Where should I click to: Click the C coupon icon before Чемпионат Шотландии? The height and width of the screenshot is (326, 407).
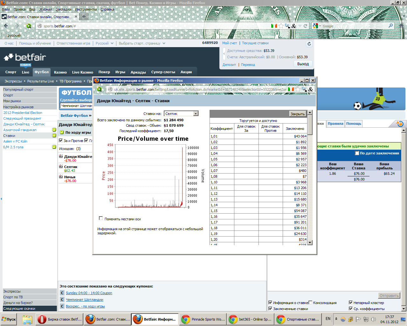point(62,300)
